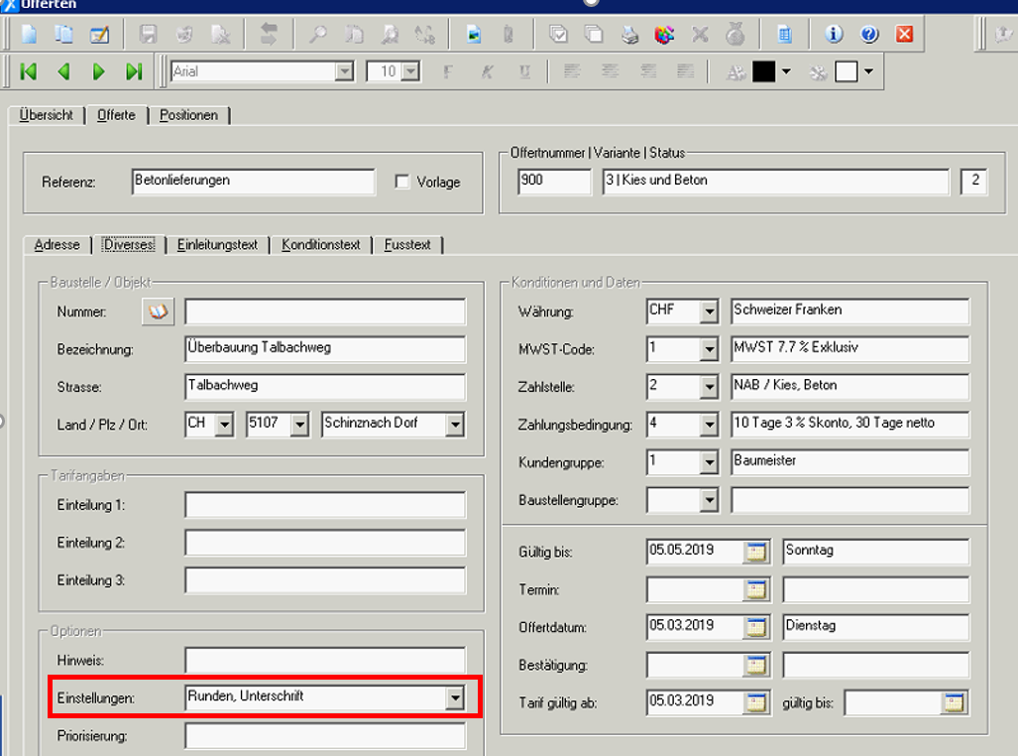Click the new document toolbar icon
This screenshot has width=1018, height=756.
[x=29, y=35]
